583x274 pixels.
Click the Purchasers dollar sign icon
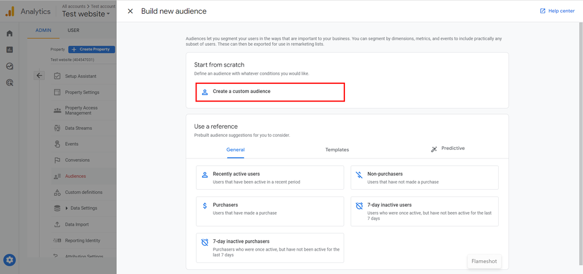[x=205, y=206]
